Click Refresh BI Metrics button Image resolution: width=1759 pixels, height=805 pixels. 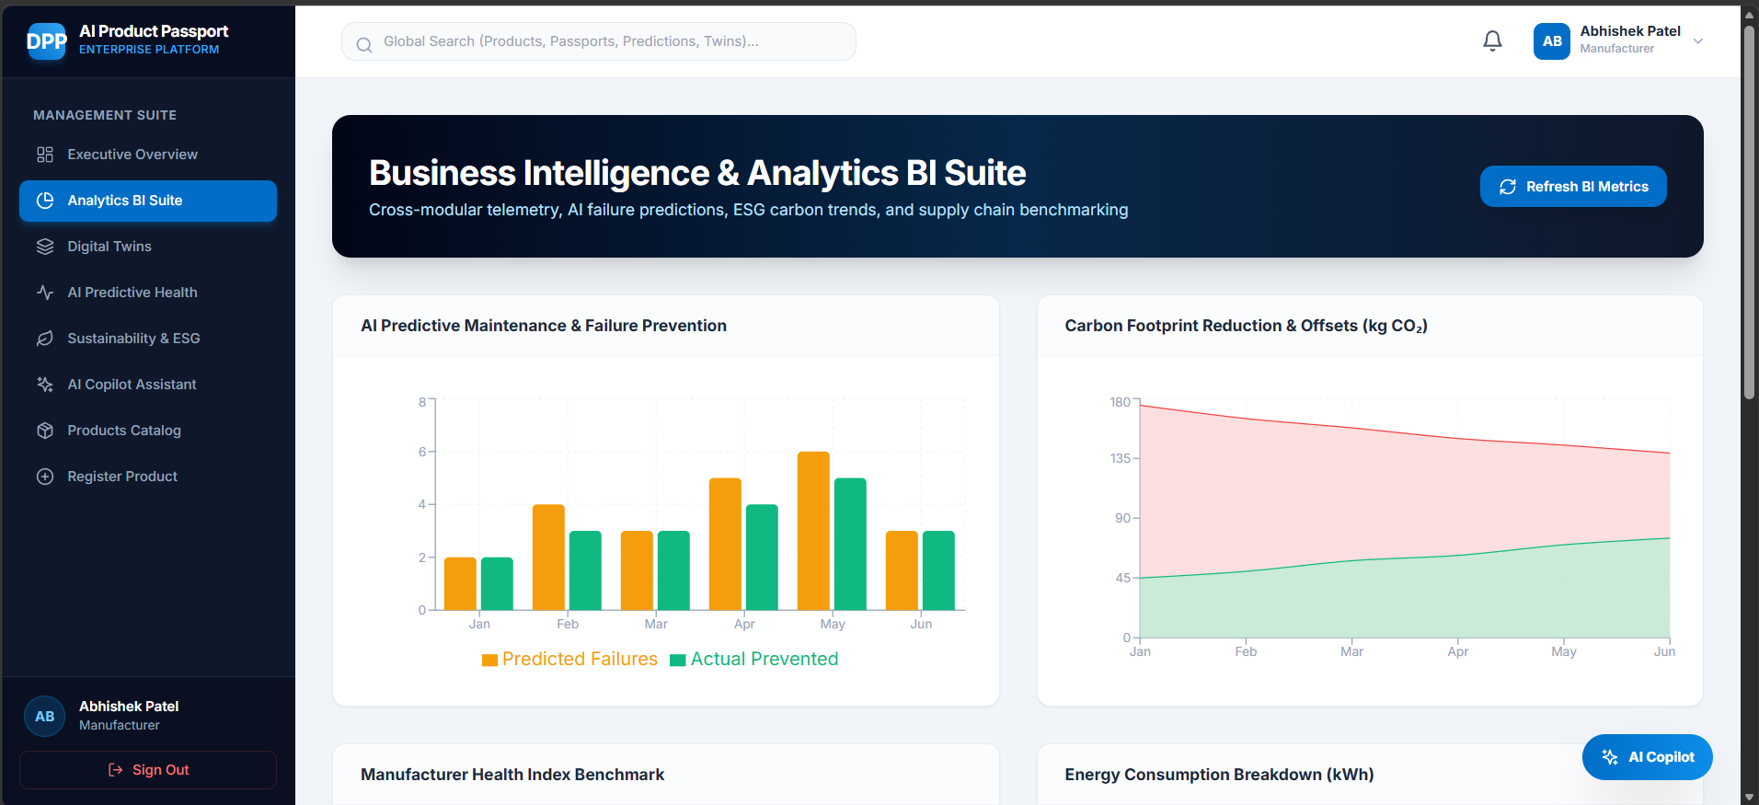(x=1573, y=187)
